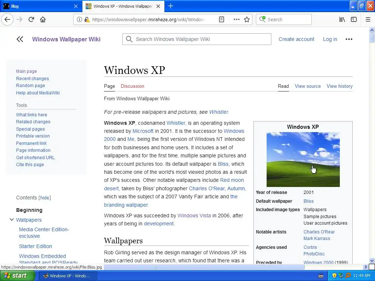375x281 pixels.
Task: Open the Bliss wallpaper thumbnail image
Action: [x=303, y=160]
